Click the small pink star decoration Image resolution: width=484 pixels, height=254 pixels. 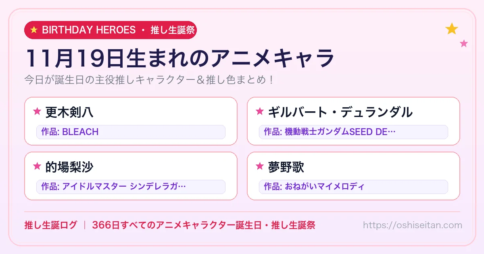coord(464,44)
